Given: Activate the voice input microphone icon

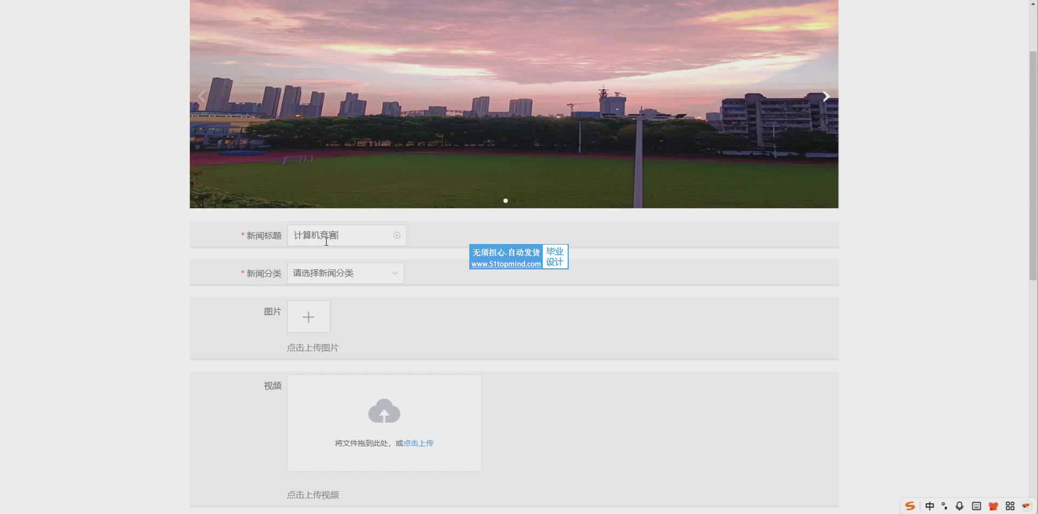Looking at the screenshot, I should click(960, 506).
